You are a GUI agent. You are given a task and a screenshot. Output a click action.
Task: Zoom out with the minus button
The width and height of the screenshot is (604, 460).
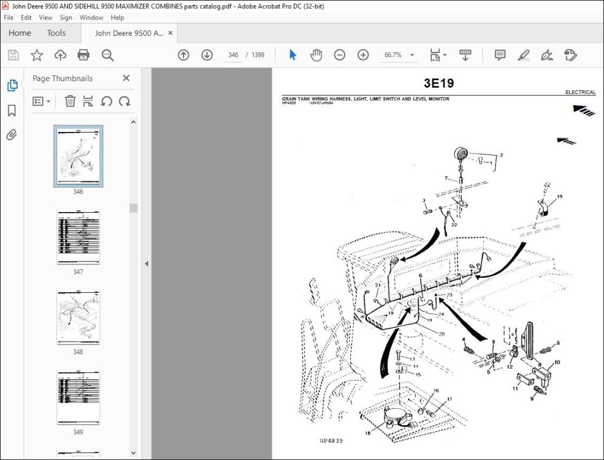click(339, 55)
